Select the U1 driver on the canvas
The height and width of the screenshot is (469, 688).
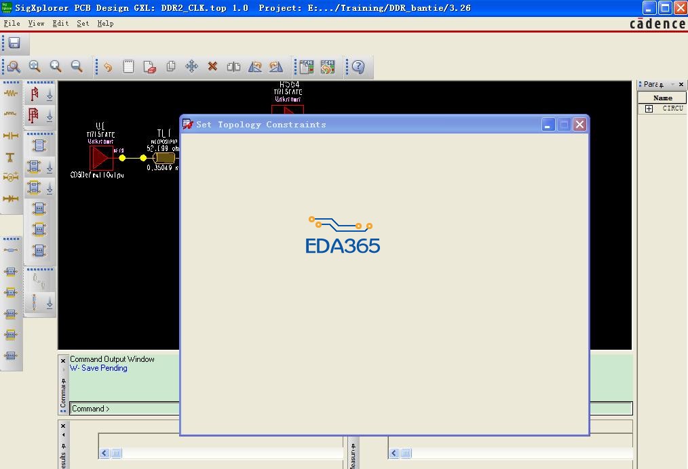click(x=101, y=158)
